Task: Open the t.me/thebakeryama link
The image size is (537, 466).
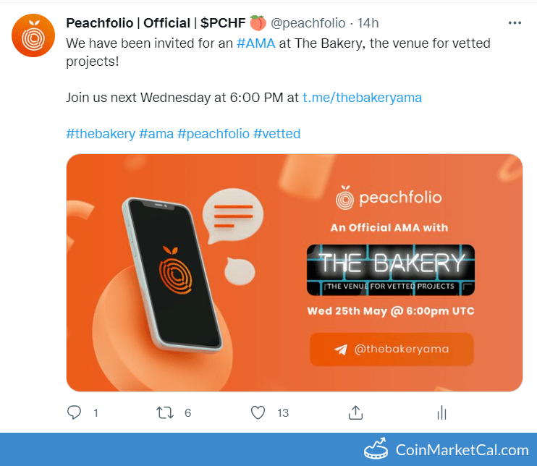Action: (x=362, y=97)
